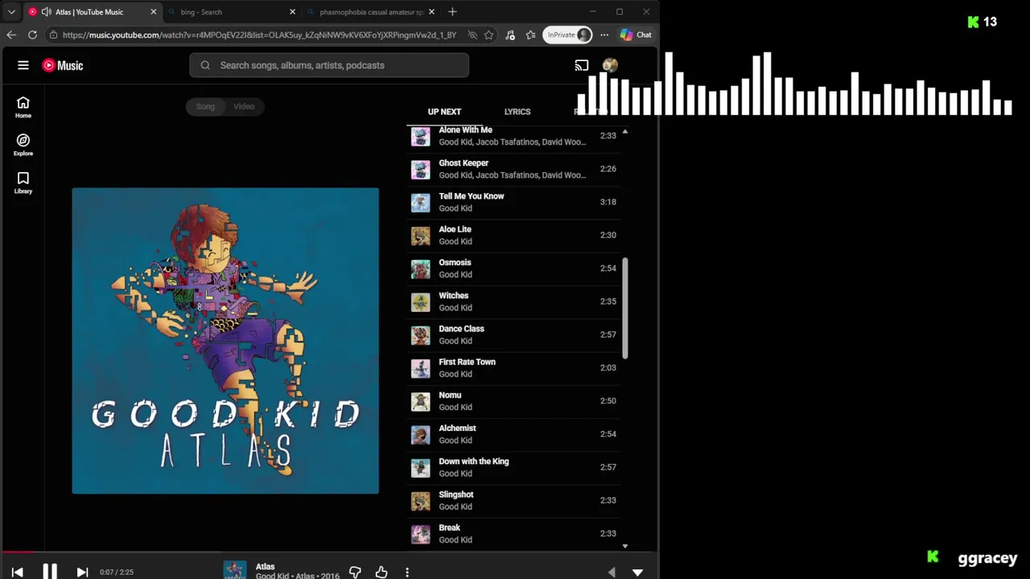Play Aloe Lite from the queue
The height and width of the screenshot is (579, 1030).
point(513,235)
